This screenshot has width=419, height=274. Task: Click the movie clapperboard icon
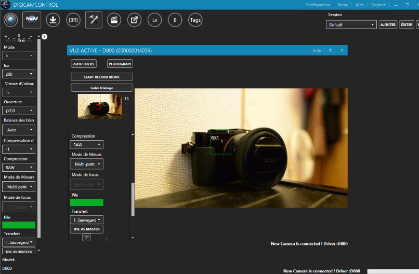click(114, 20)
